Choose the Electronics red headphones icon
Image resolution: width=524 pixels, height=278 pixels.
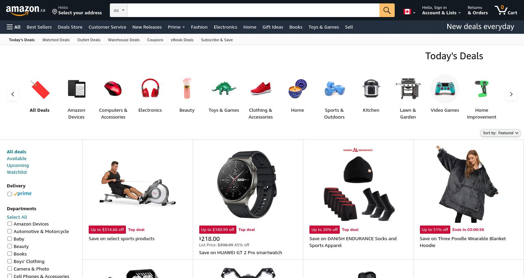[150, 89]
